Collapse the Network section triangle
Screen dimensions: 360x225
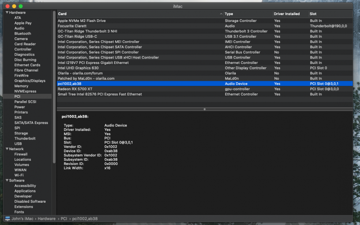7,149
